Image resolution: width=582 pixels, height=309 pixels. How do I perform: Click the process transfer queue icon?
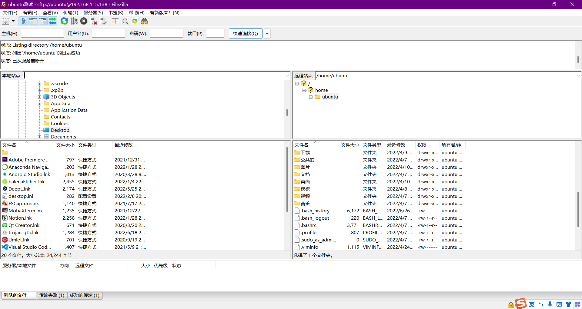coord(74,21)
